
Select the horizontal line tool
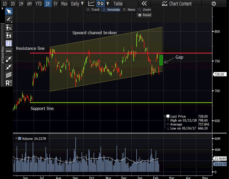click(9, 51)
